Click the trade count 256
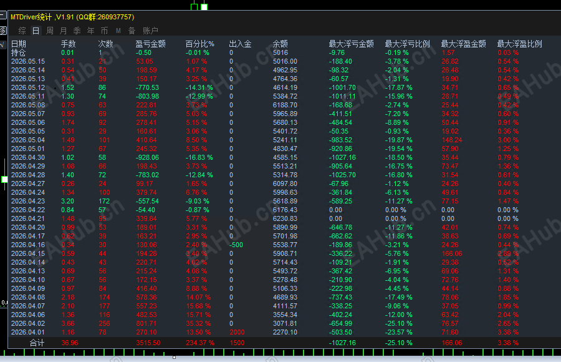 click(x=105, y=323)
